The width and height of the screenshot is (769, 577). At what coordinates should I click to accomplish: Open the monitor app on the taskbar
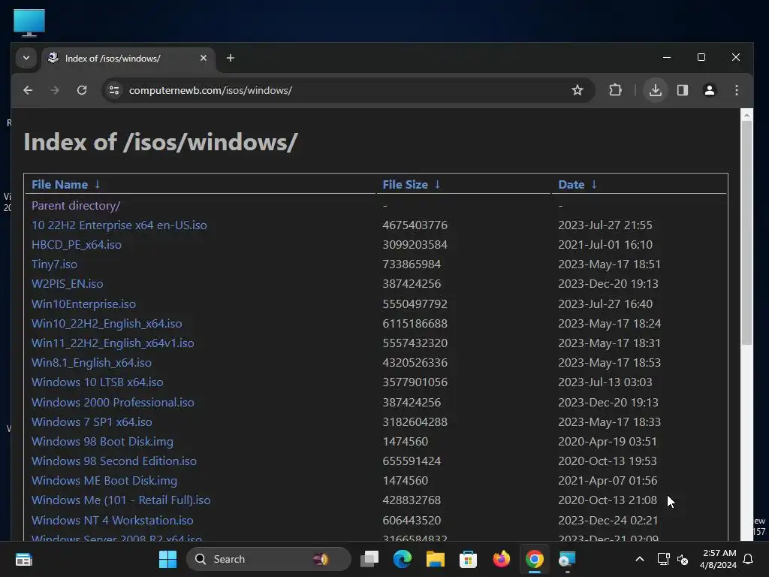(567, 559)
